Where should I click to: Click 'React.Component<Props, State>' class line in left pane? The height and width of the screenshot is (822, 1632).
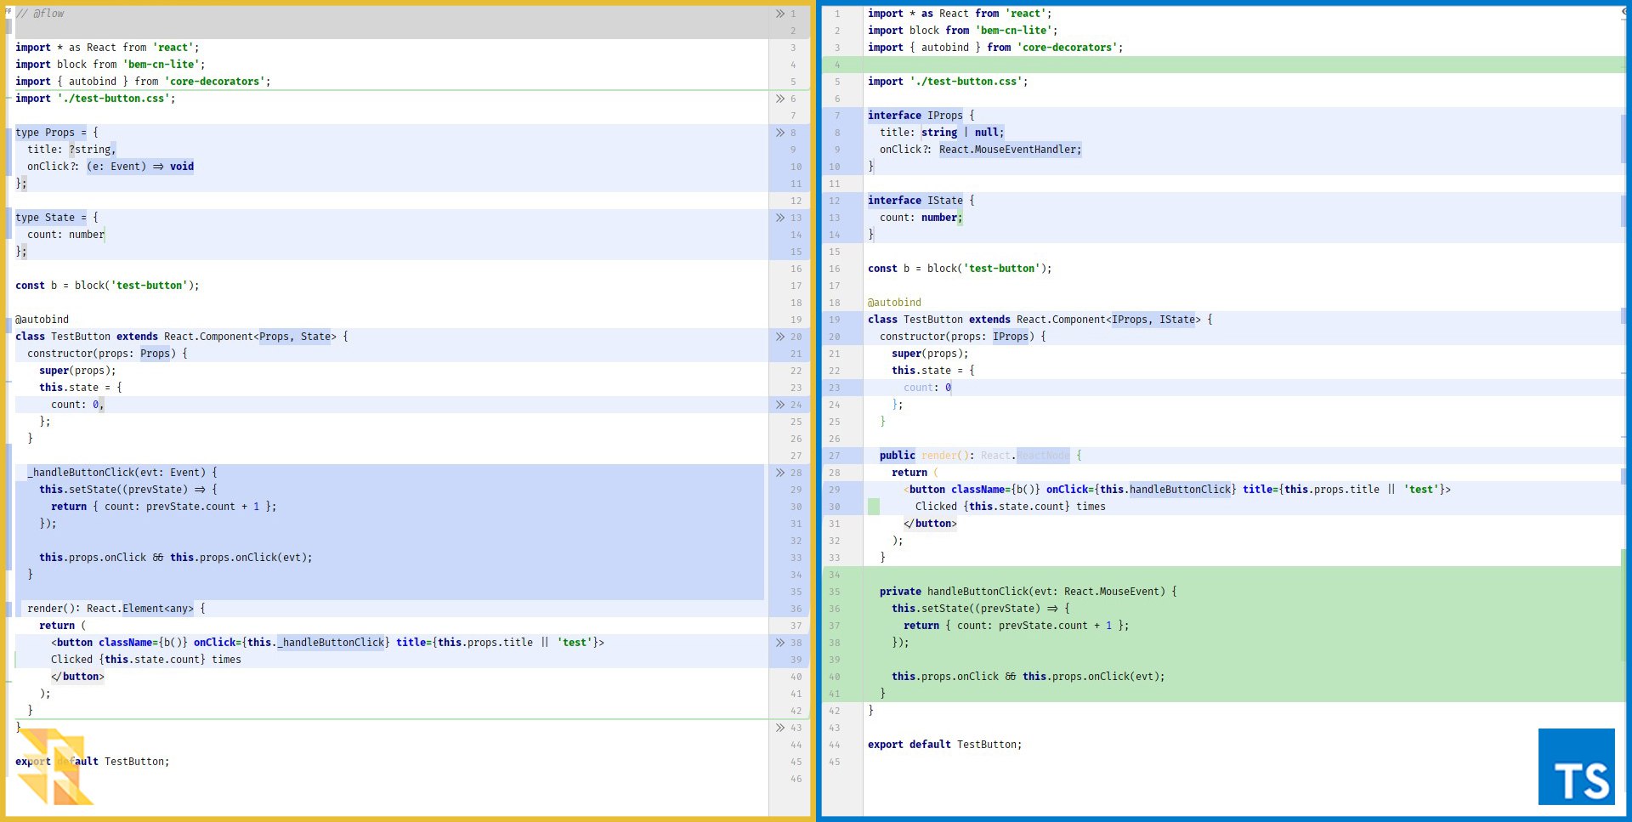(182, 337)
